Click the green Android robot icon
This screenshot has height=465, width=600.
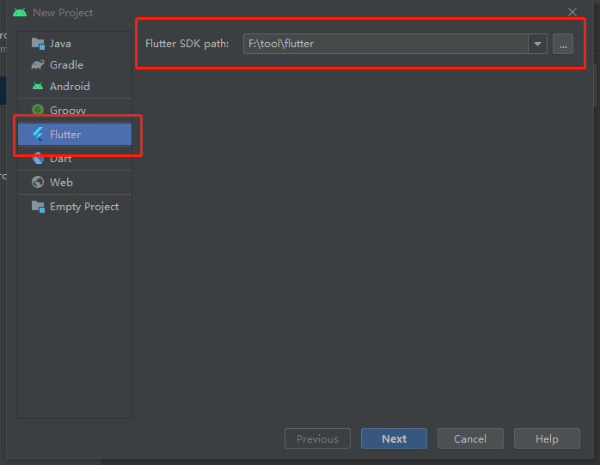38,87
